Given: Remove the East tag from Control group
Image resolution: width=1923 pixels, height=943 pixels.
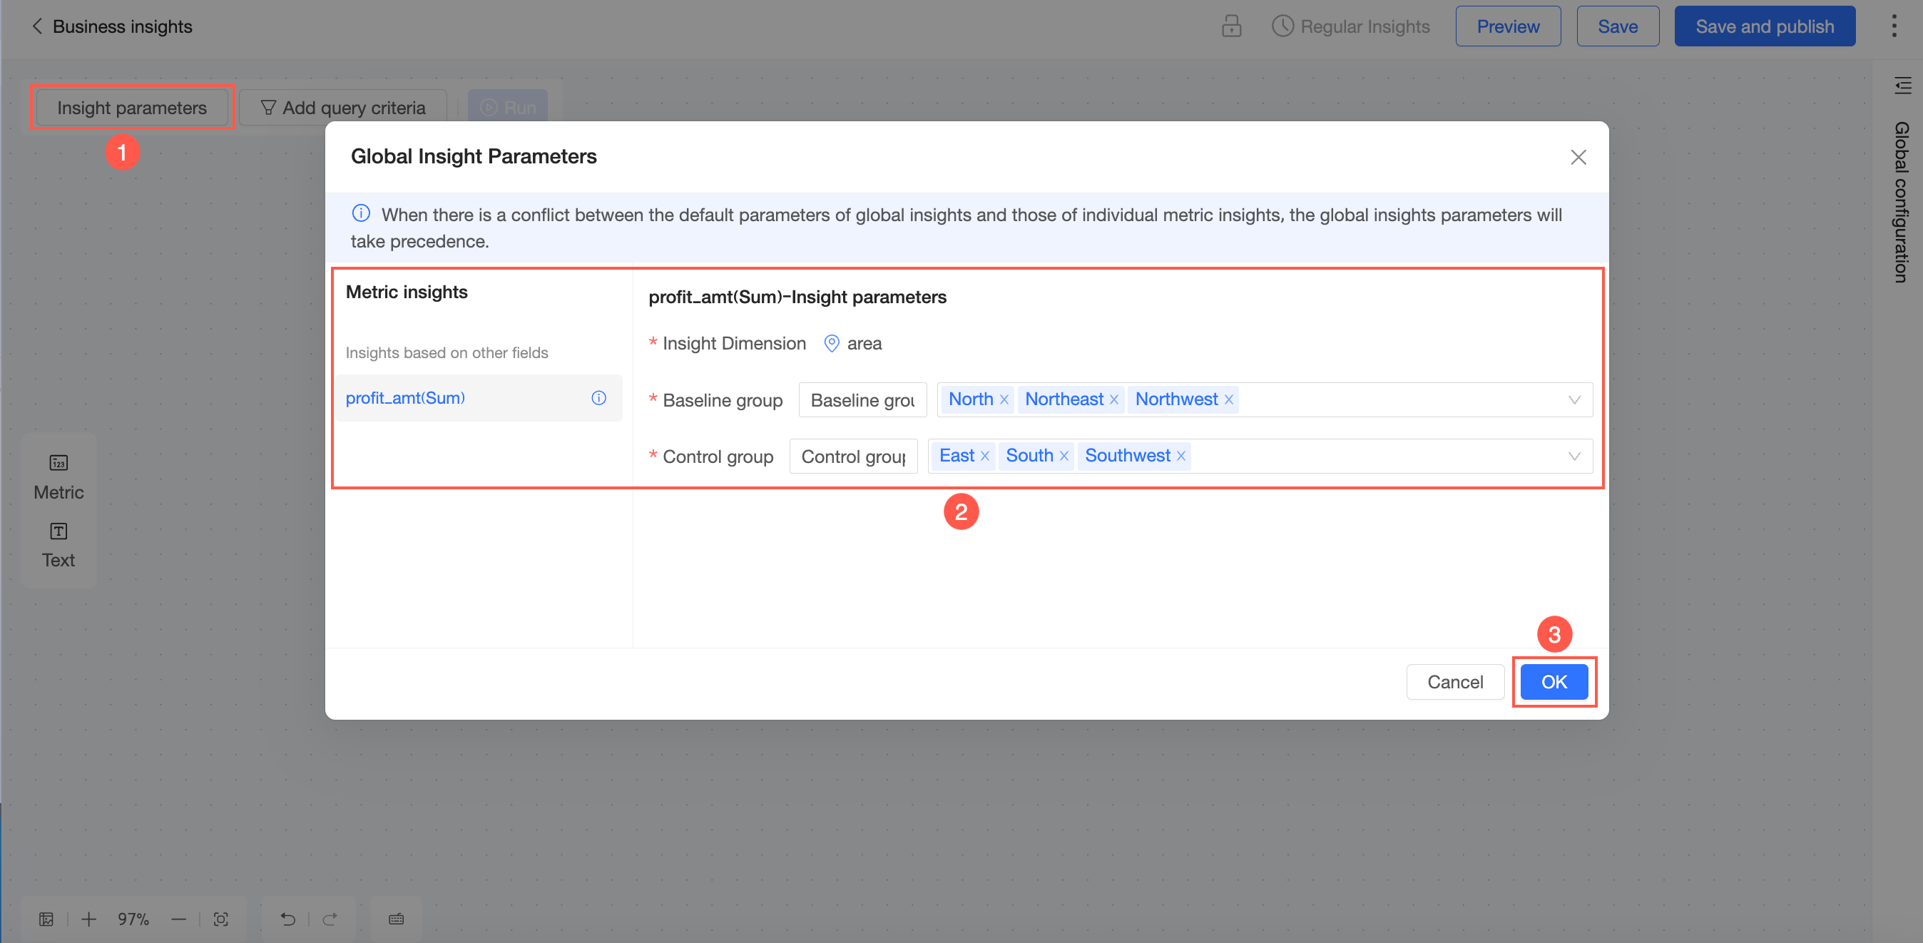Looking at the screenshot, I should (x=984, y=457).
